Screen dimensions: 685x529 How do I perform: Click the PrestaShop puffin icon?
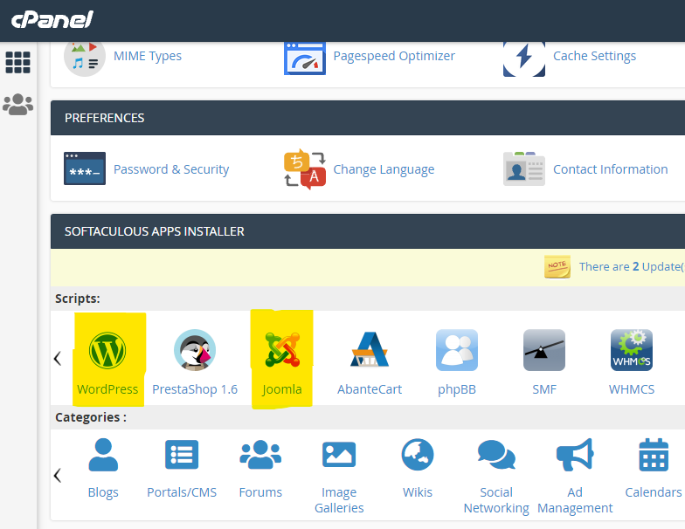(195, 350)
